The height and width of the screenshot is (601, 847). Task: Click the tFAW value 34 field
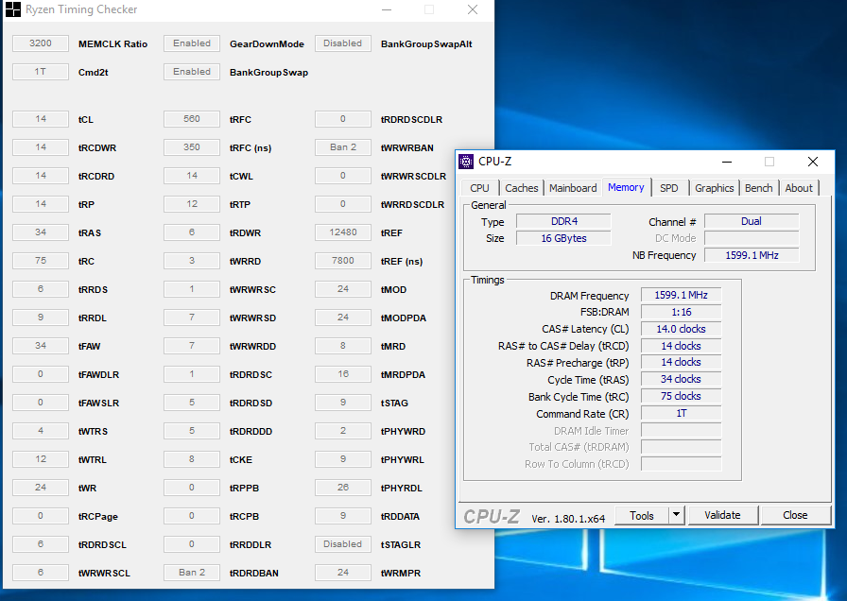[41, 346]
